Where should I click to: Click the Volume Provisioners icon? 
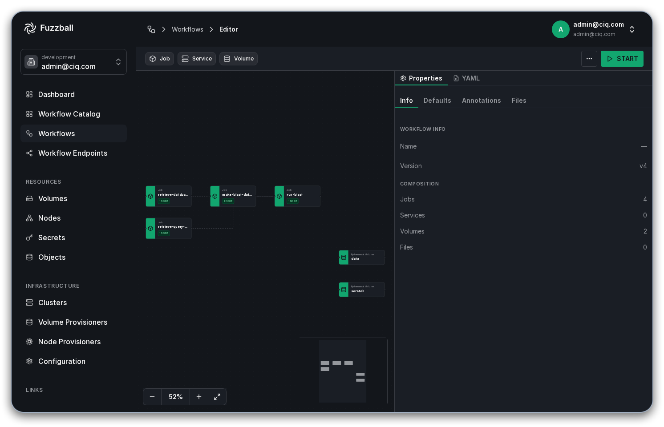[29, 322]
